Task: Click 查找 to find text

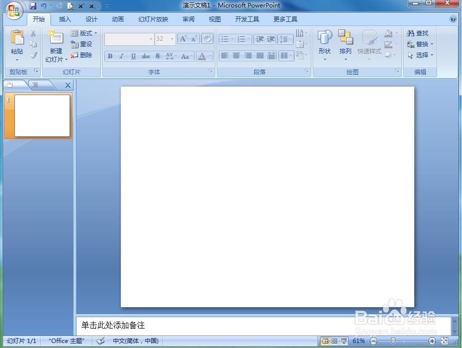Action: 417,33
